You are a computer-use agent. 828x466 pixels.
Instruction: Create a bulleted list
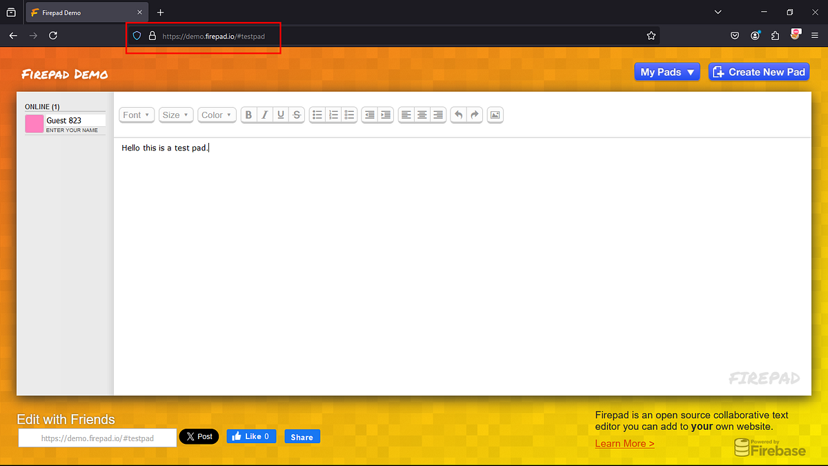317,115
